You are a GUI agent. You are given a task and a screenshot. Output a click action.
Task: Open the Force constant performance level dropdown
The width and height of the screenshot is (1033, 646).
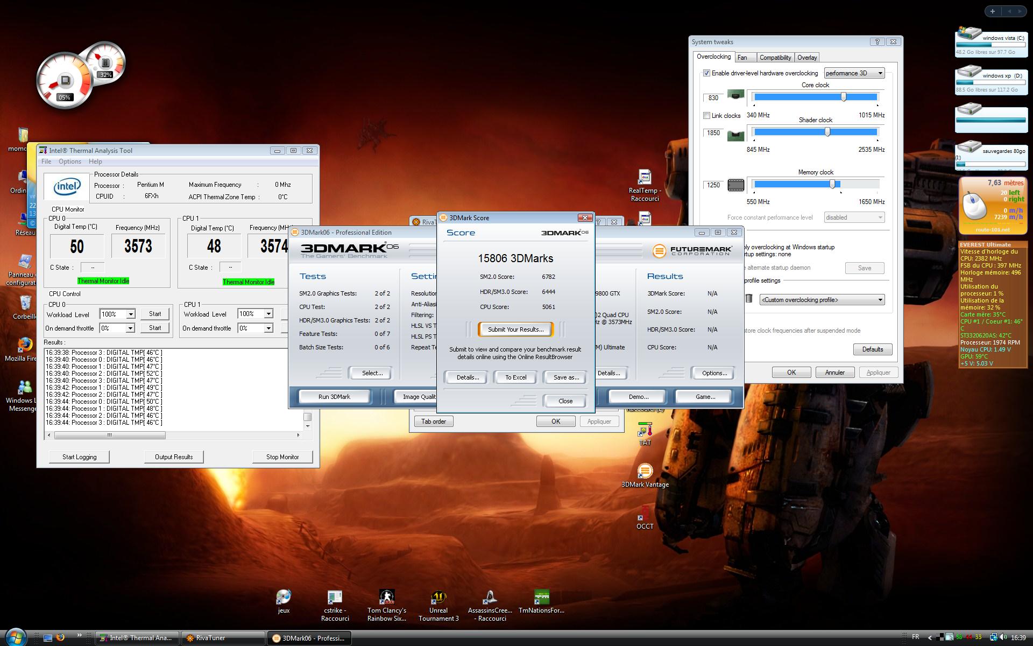click(854, 217)
